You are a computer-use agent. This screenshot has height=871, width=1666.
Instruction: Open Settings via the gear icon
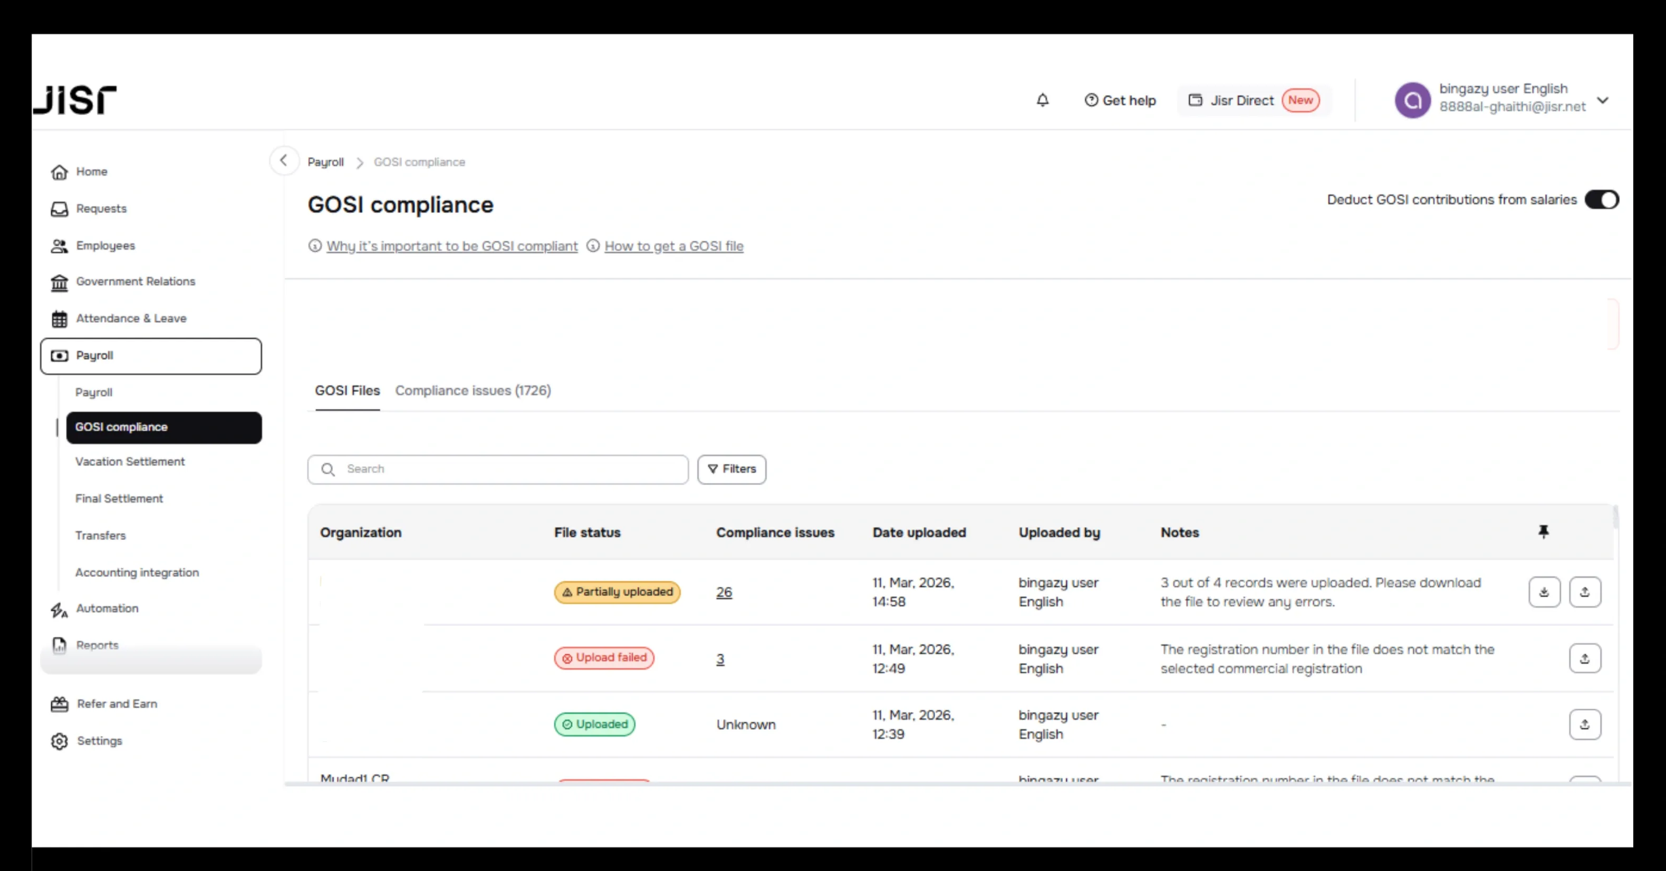click(x=59, y=741)
